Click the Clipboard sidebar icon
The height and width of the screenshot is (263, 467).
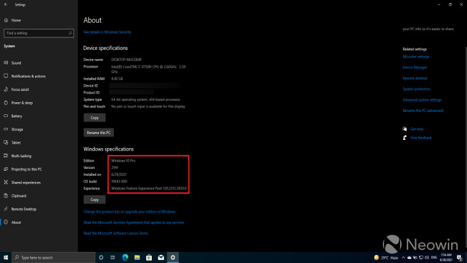6,195
